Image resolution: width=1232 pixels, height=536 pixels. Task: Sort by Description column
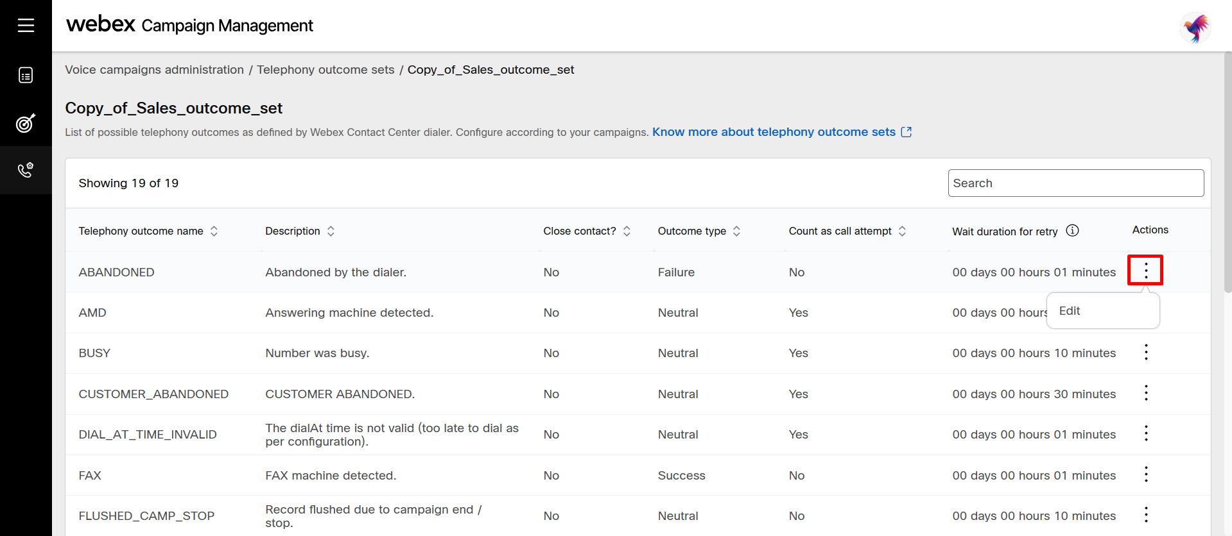[331, 231]
